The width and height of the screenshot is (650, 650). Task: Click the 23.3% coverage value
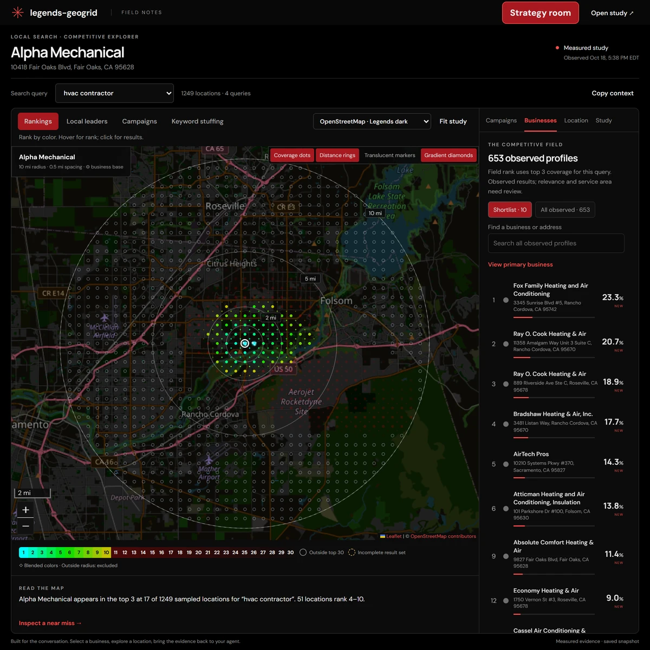pyautogui.click(x=613, y=297)
